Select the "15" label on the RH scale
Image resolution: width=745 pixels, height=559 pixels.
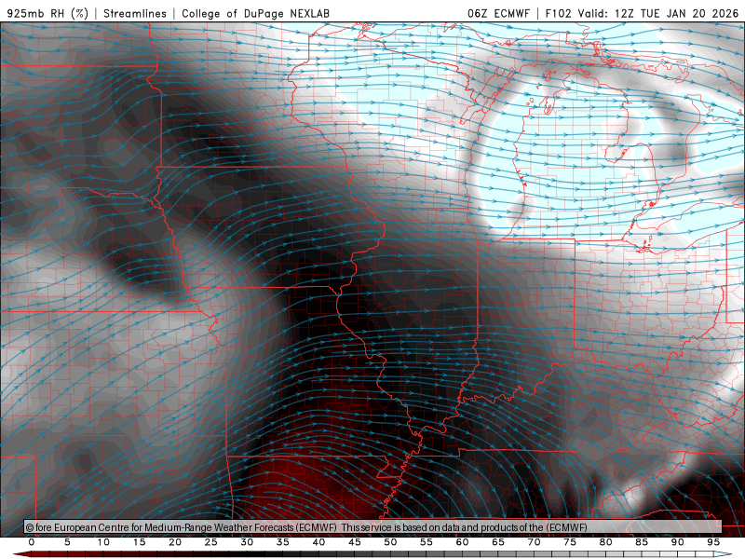click(x=139, y=542)
